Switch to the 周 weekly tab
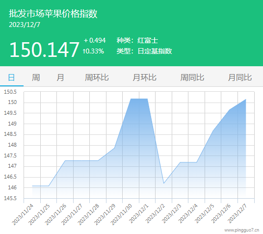 click(36, 78)
